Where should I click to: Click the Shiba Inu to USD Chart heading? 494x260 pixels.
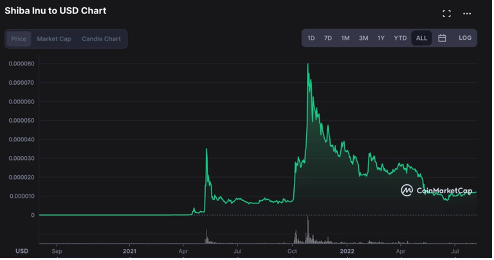tap(55, 11)
